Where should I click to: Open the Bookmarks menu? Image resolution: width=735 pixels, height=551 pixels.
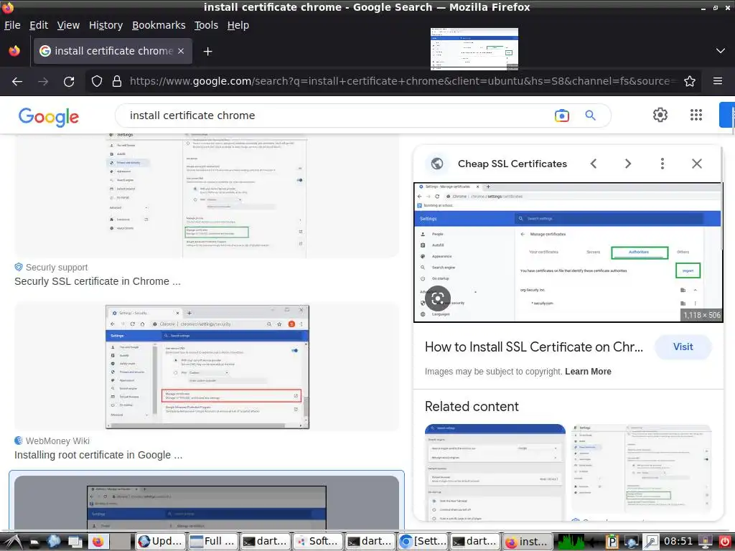159,25
